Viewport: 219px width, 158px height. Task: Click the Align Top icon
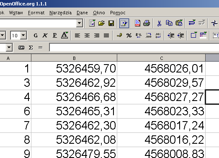(x=216, y=35)
